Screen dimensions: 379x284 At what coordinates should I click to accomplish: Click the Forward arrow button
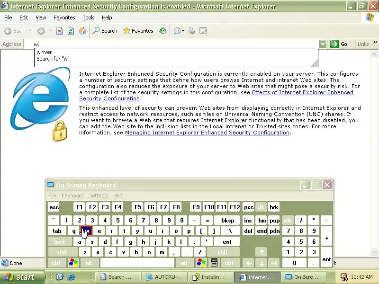[41, 31]
